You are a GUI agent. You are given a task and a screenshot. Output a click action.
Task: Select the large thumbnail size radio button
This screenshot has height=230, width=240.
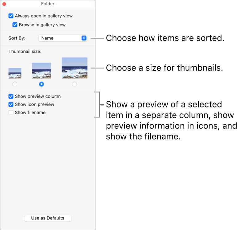pyautogui.click(x=75, y=84)
